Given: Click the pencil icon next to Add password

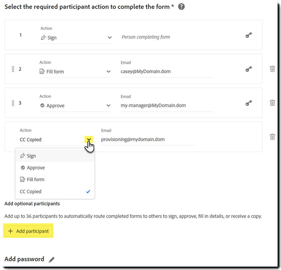Looking at the screenshot, I should point(51,259).
